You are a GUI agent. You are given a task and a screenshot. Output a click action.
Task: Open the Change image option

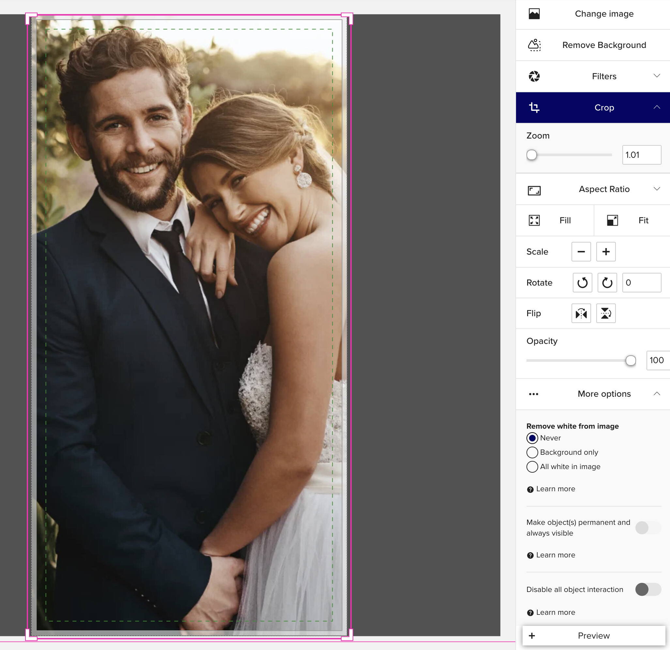click(x=604, y=14)
